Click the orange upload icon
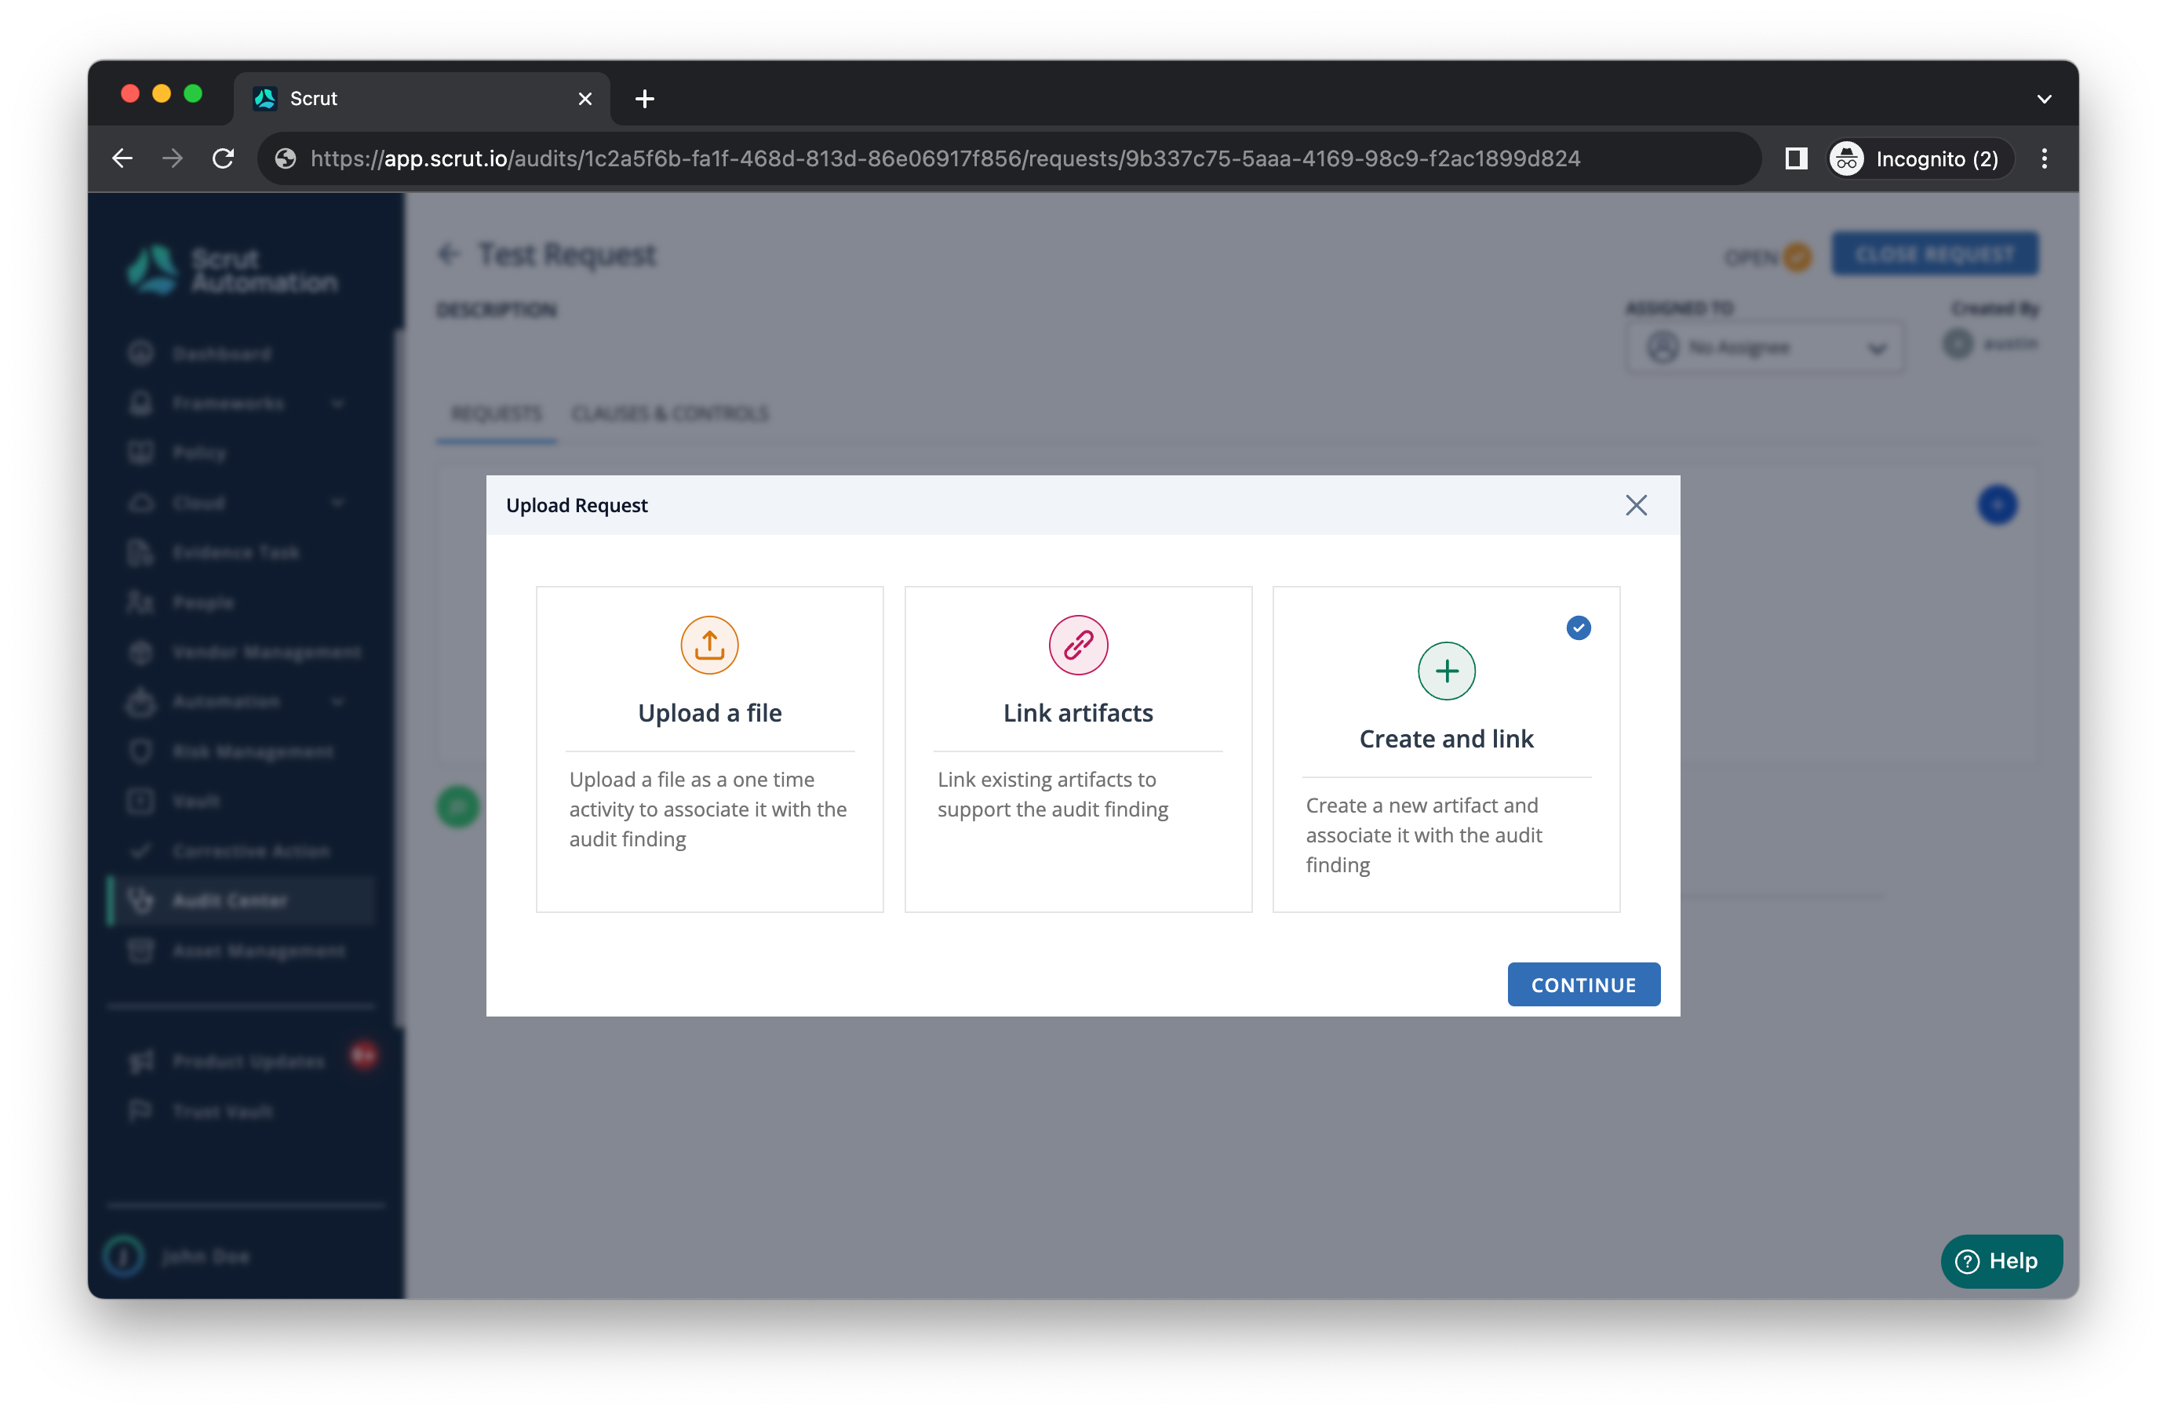The height and width of the screenshot is (1415, 2167). coord(709,645)
